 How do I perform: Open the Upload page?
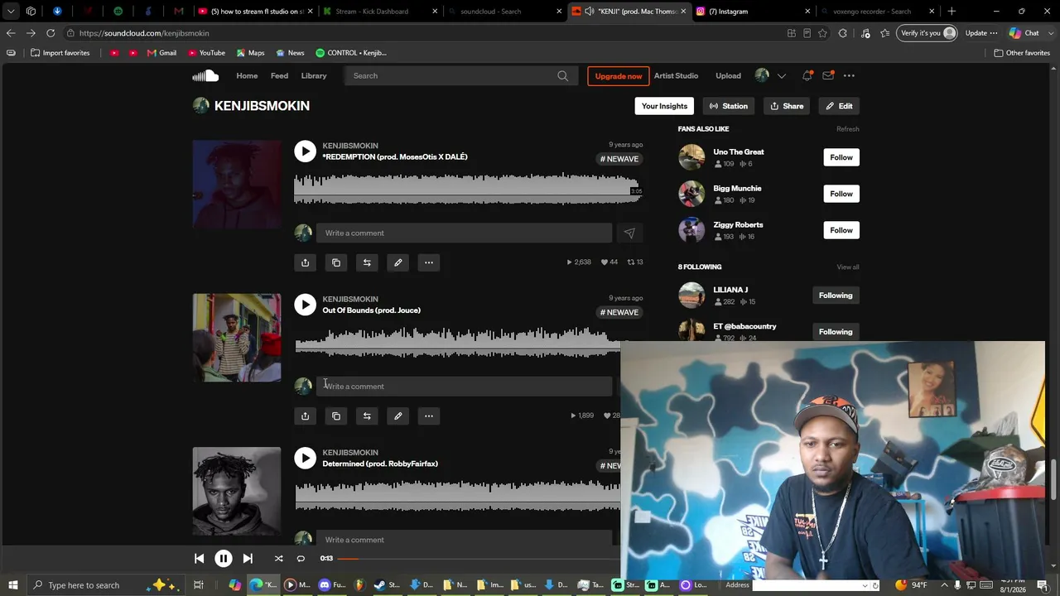click(x=729, y=76)
